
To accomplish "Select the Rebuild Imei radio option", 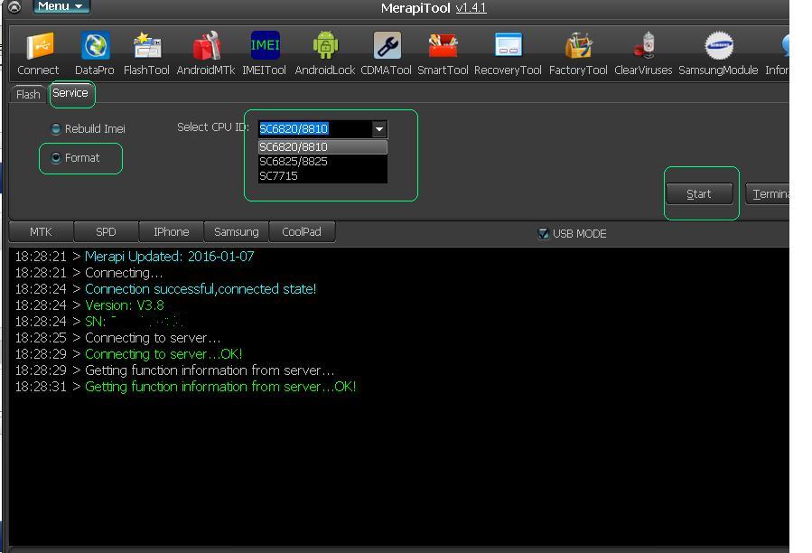I will coord(88,128).
